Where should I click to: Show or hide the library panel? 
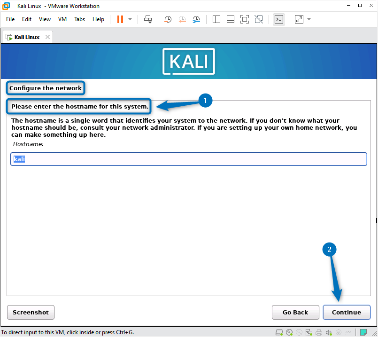click(216, 19)
